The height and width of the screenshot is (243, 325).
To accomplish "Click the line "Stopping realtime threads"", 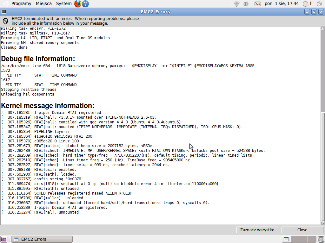I will 29,90.
